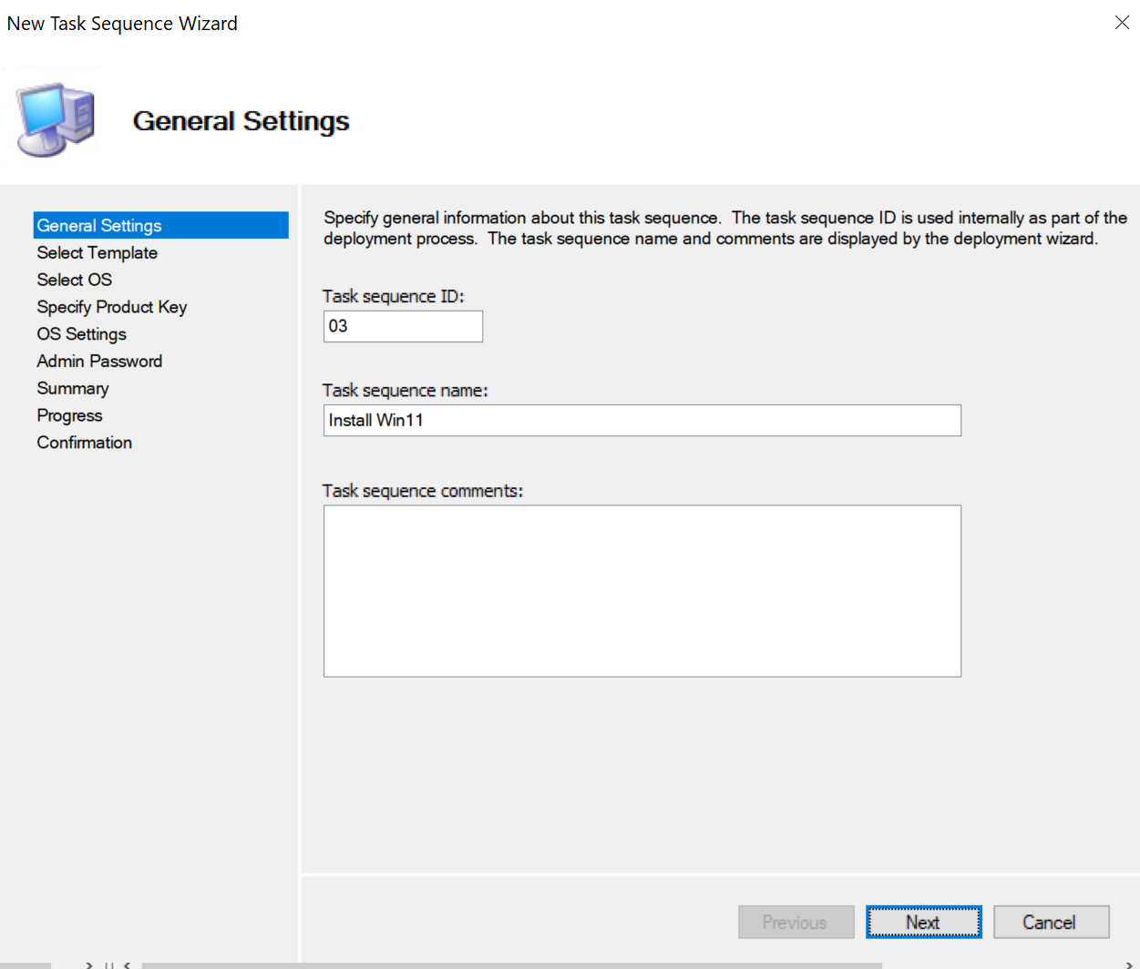This screenshot has height=969, width=1140.
Task: Go to the Select Template step
Action: [98, 253]
